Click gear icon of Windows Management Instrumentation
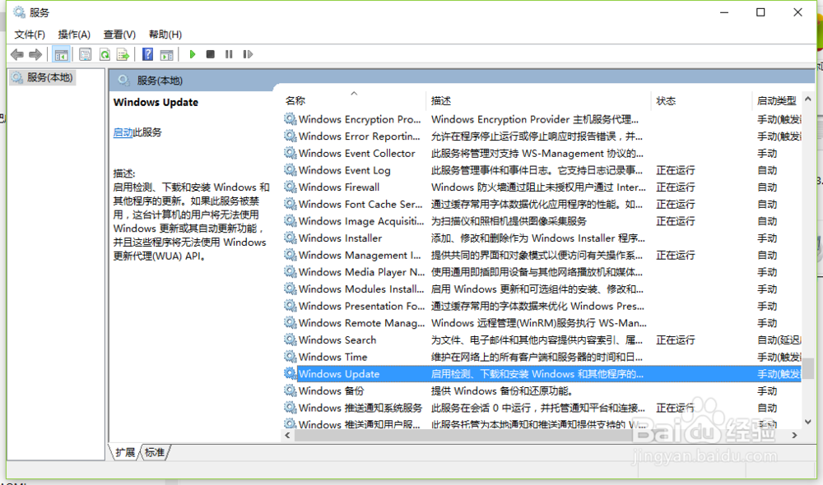The width and height of the screenshot is (823, 485). coord(290,255)
